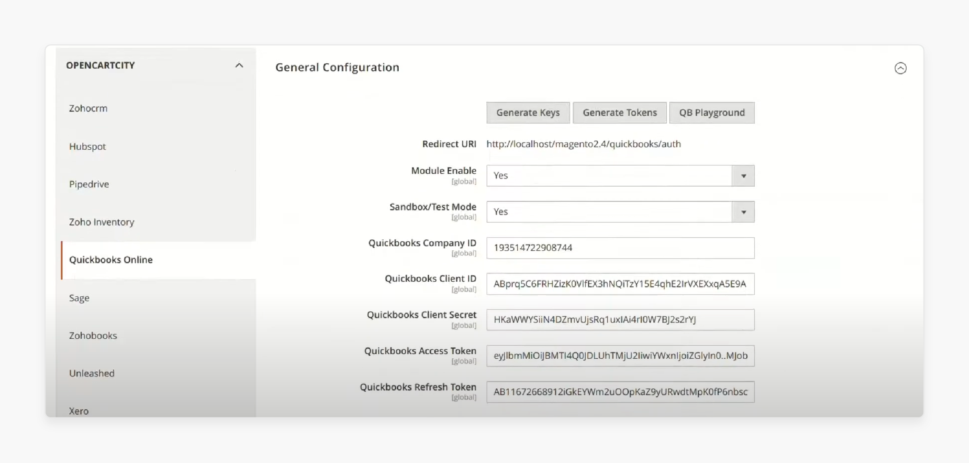Open the Unleashed settings page

(92, 373)
